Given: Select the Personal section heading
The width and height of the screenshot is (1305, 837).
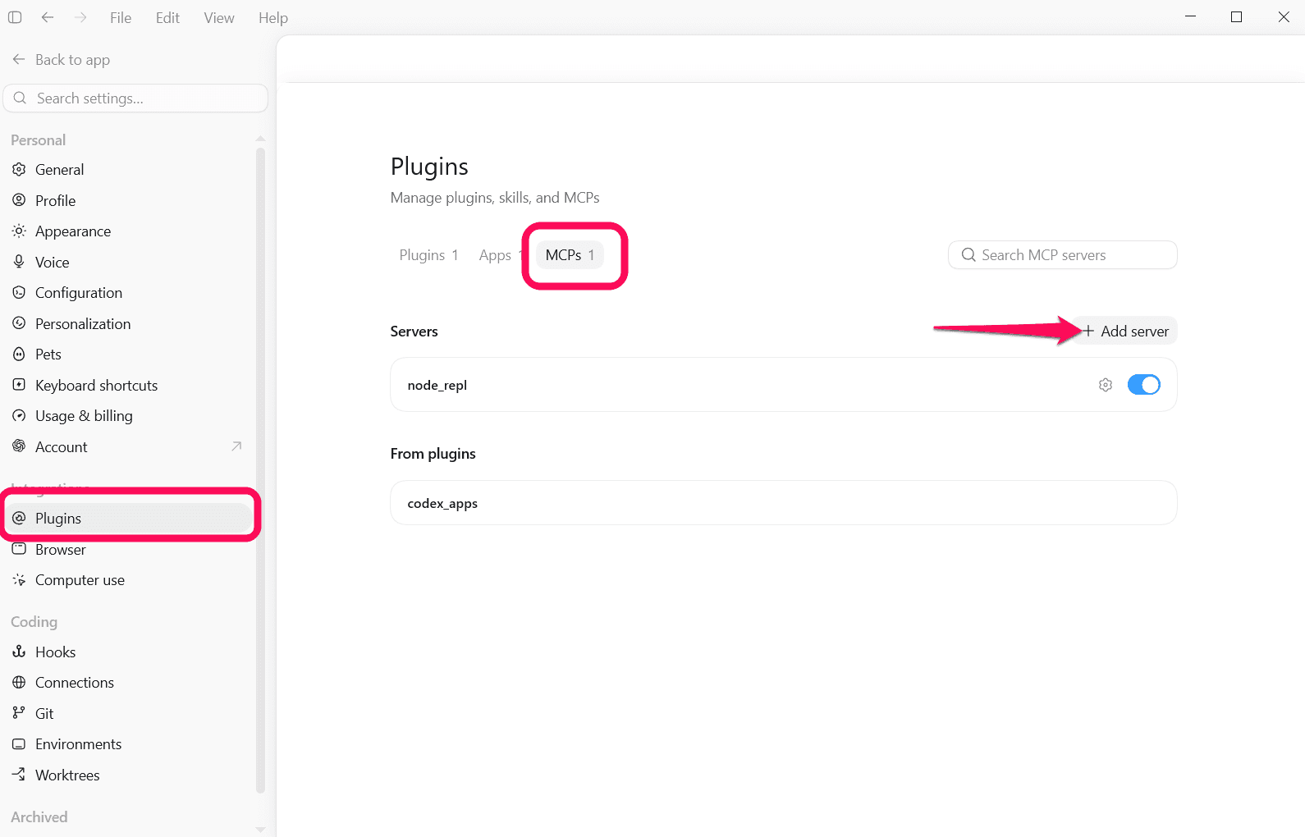Looking at the screenshot, I should (x=39, y=140).
